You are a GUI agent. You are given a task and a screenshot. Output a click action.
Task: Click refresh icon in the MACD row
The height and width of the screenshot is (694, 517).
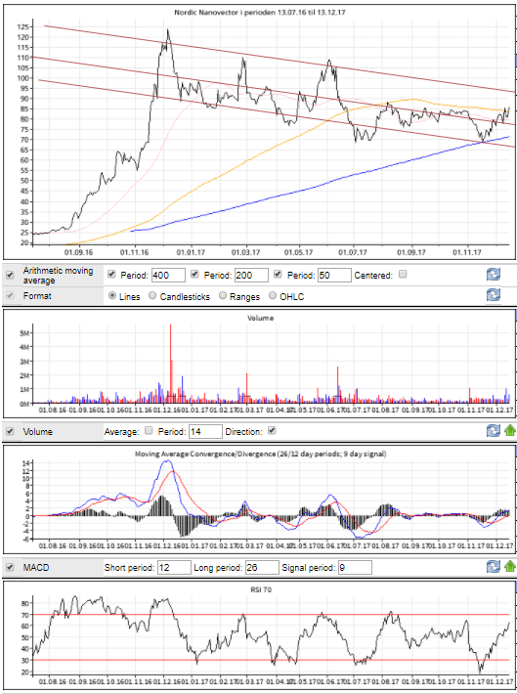point(494,567)
